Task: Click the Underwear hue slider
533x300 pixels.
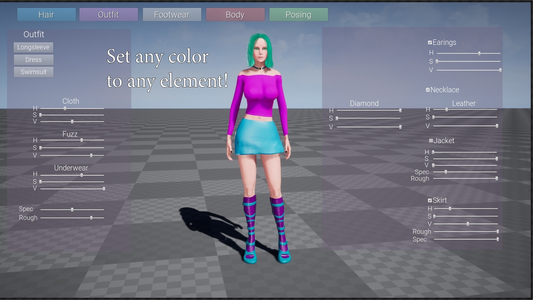Action: point(72,175)
